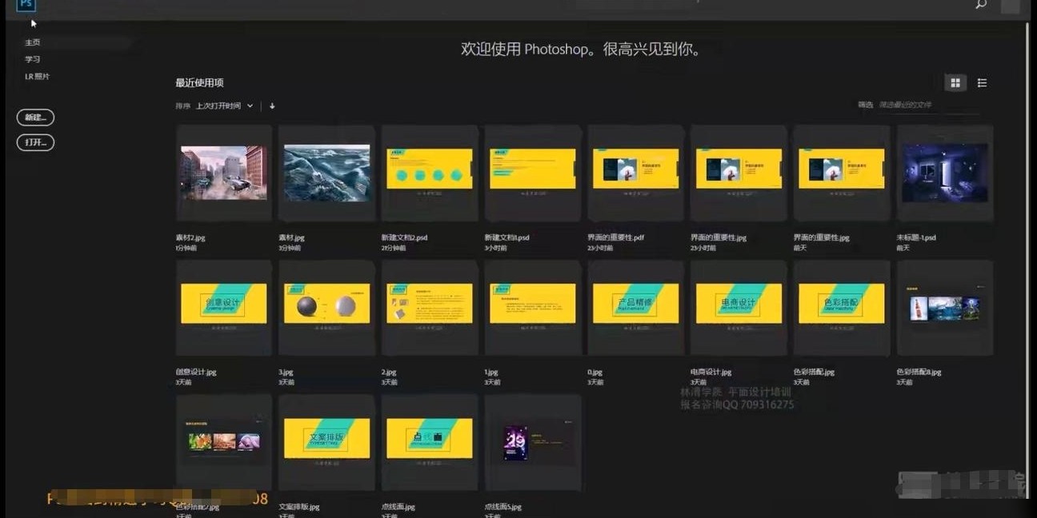Open the 色彩搭配8.jpg thumbnail
This screenshot has height=518, width=1037.
click(945, 308)
